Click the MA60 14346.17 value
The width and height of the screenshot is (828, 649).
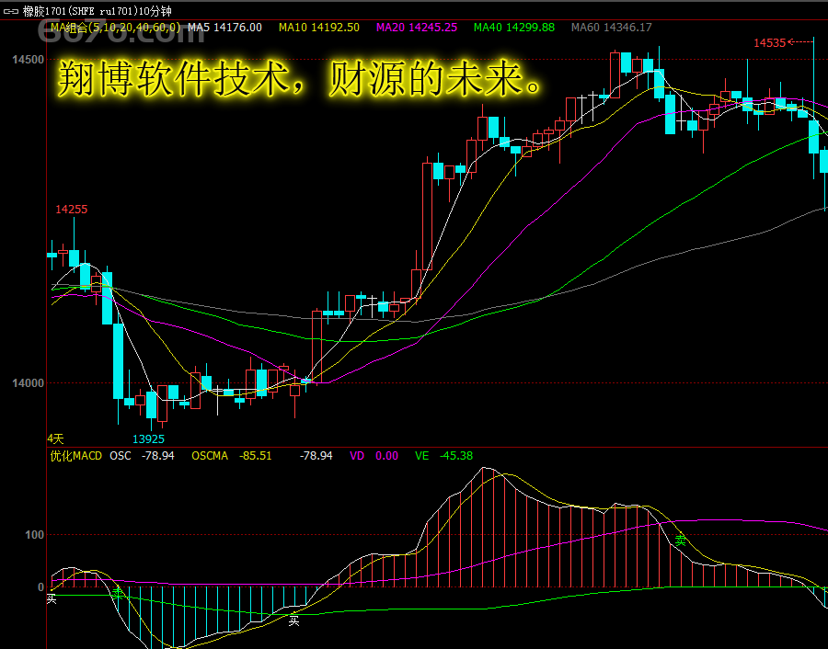tap(612, 28)
